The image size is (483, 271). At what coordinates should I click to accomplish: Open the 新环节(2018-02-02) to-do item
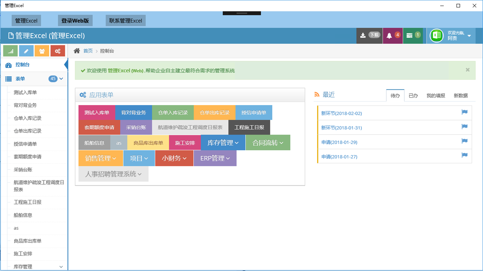[341, 113]
